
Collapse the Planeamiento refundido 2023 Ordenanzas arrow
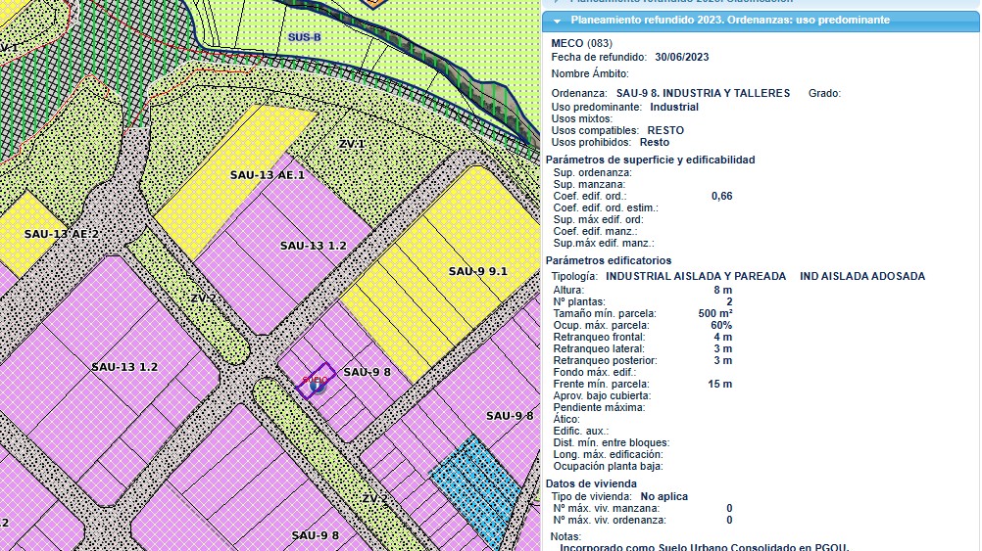(x=557, y=20)
